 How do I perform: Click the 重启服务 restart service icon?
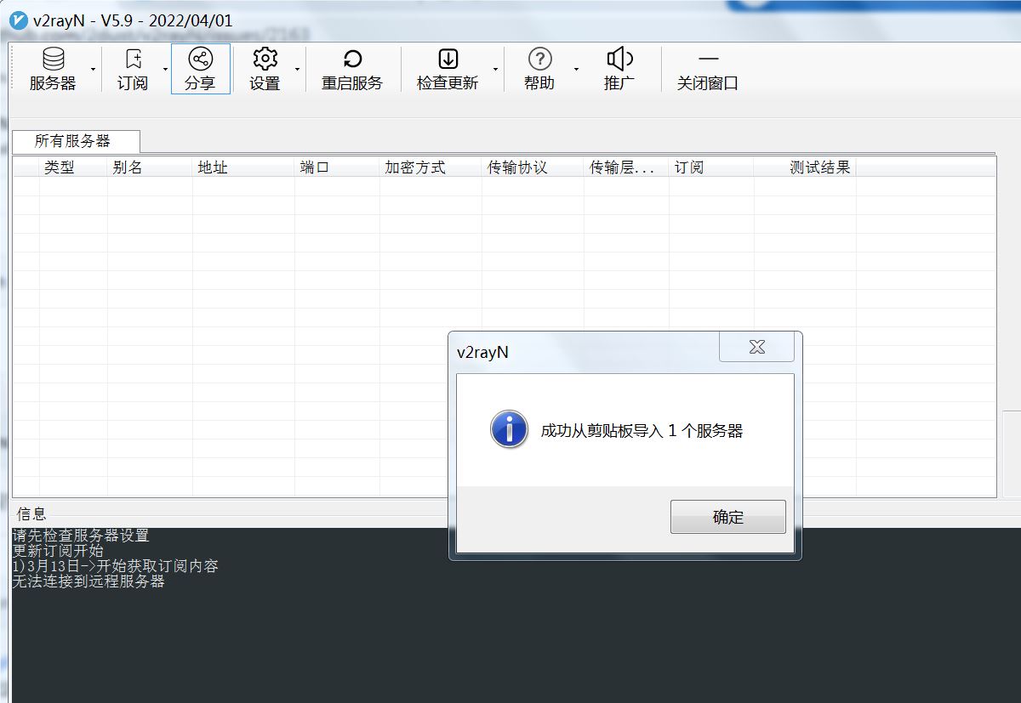[352, 68]
